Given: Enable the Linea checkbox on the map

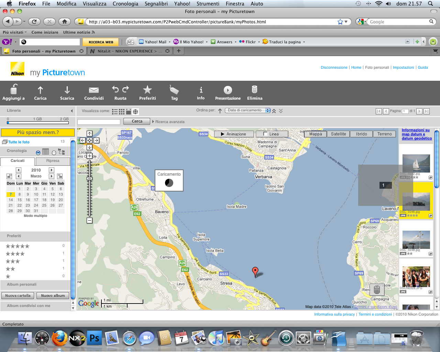Looking at the screenshot, I should click(265, 134).
